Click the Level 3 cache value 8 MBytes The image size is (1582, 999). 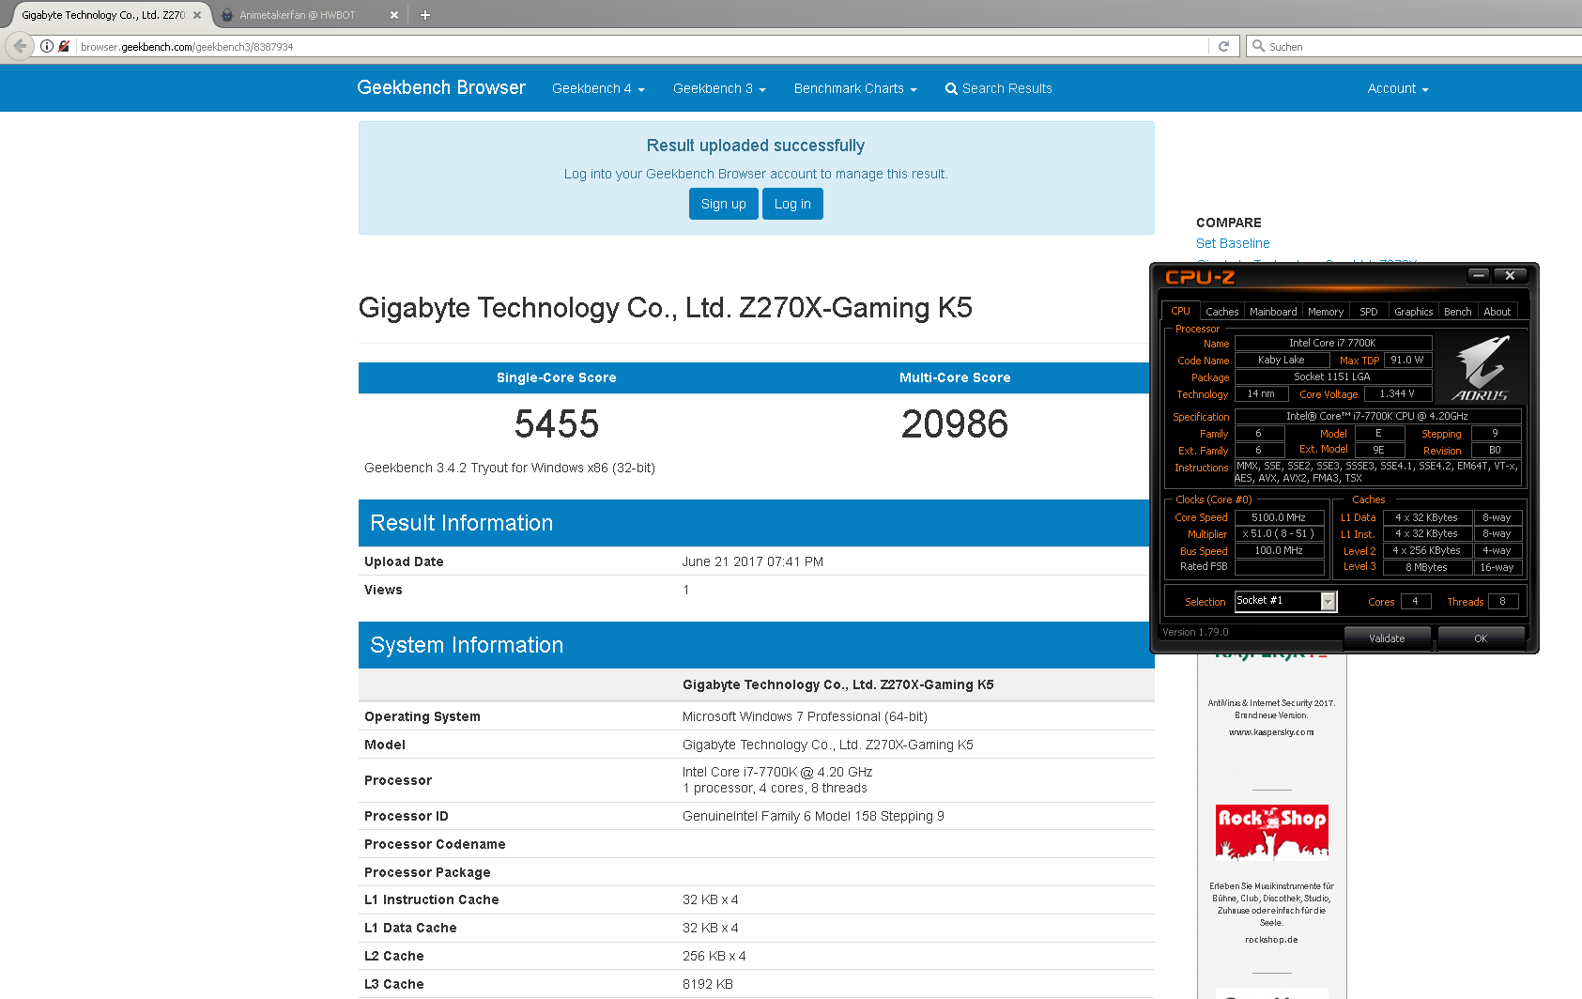[1426, 567]
